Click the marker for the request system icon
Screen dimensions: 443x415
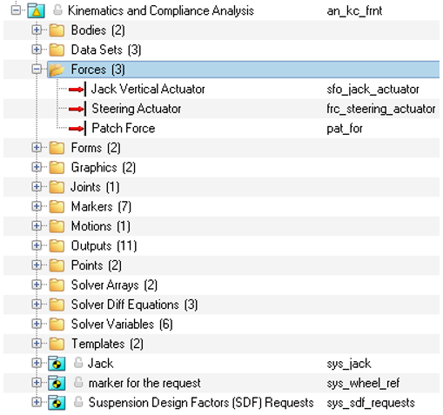click(x=57, y=383)
